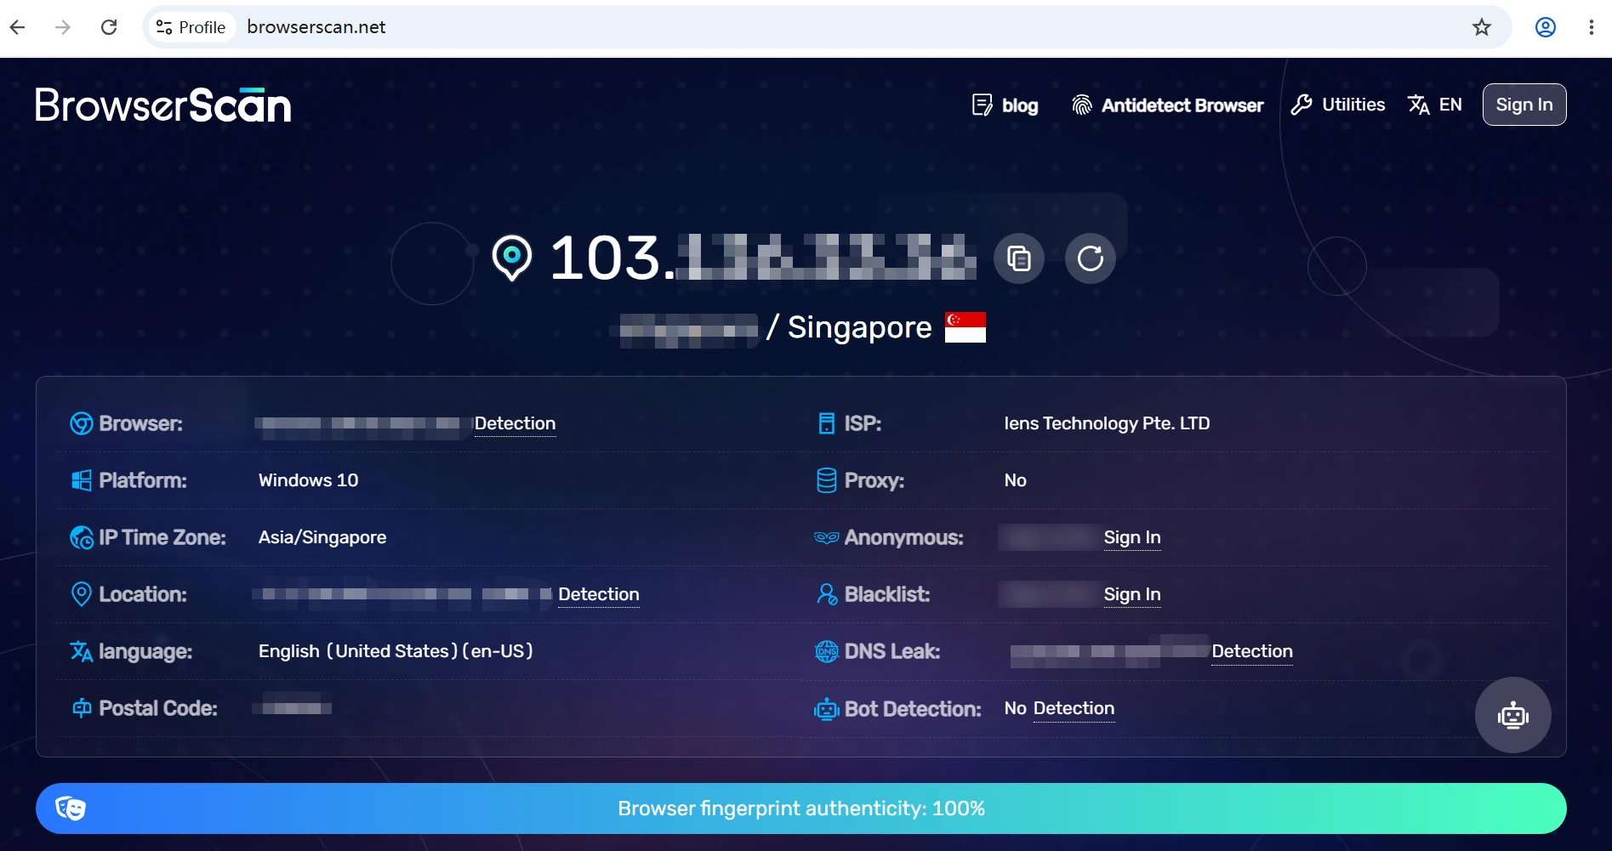This screenshot has width=1612, height=851.
Task: Select the Windows 10 platform value
Action: (x=309, y=480)
